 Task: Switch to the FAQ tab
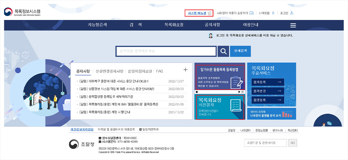(159, 71)
